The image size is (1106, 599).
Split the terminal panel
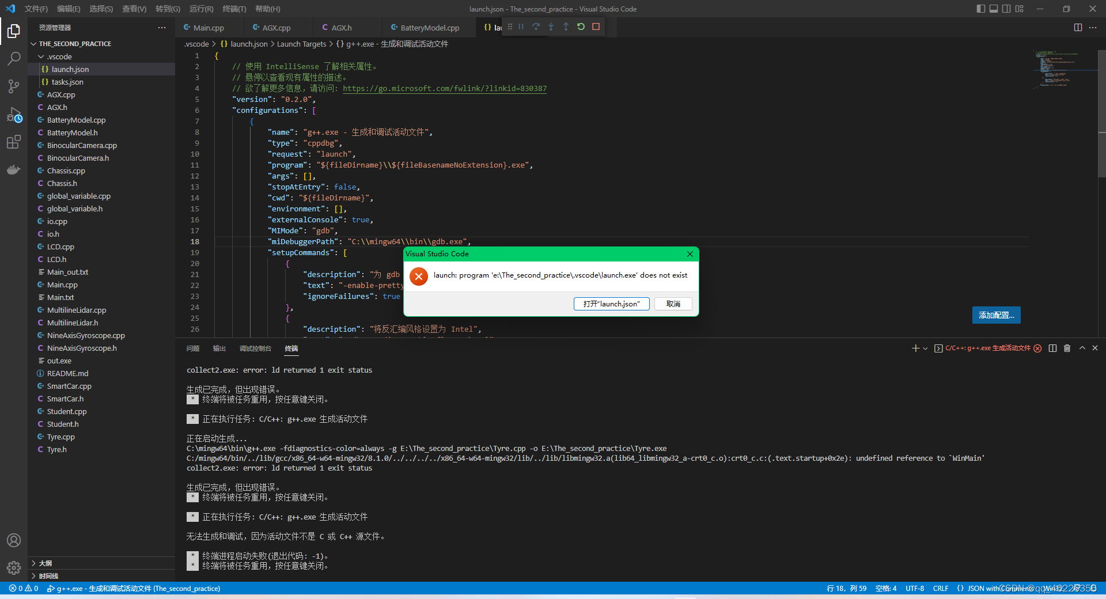pos(1052,348)
